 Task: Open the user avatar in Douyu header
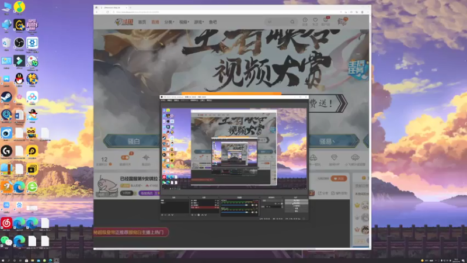342,22
